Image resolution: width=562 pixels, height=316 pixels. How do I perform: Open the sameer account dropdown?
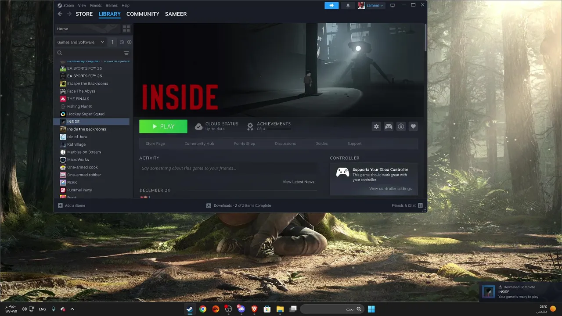click(x=371, y=5)
